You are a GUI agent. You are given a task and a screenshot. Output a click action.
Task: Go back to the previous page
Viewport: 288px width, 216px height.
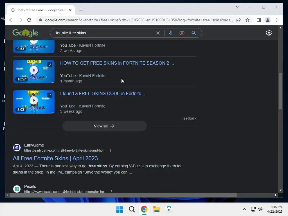pyautogui.click(x=11, y=20)
